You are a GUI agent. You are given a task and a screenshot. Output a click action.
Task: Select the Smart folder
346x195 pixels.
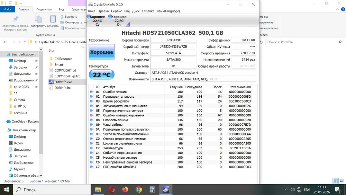click(59, 64)
